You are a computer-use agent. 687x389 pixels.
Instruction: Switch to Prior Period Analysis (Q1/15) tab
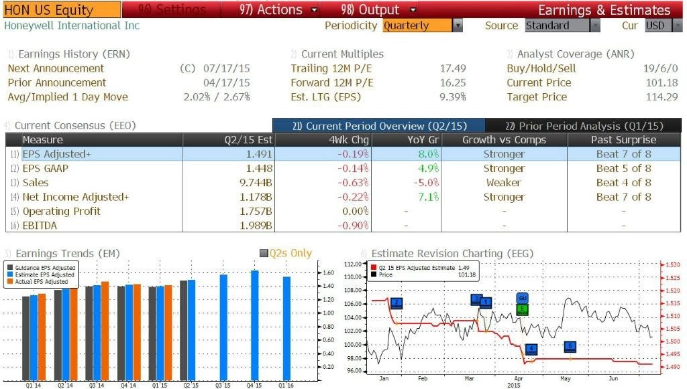point(584,126)
